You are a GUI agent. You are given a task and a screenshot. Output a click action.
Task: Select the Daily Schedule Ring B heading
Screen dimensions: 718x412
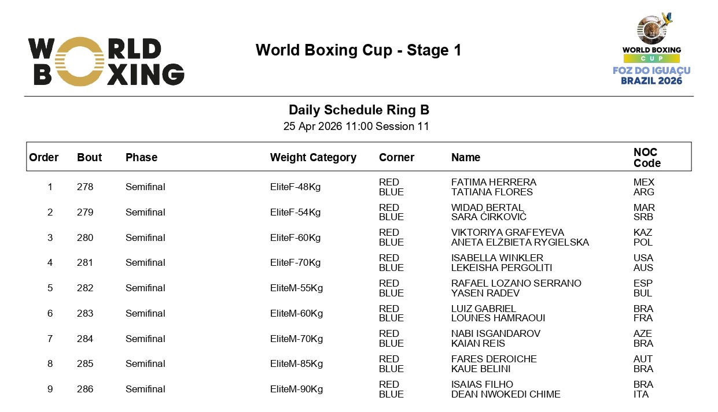[359, 110]
